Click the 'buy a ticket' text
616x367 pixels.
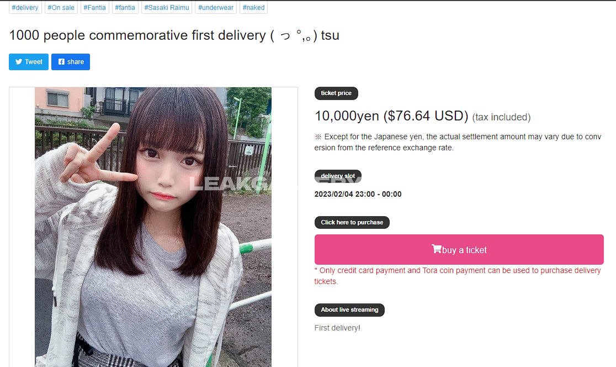pyautogui.click(x=464, y=250)
